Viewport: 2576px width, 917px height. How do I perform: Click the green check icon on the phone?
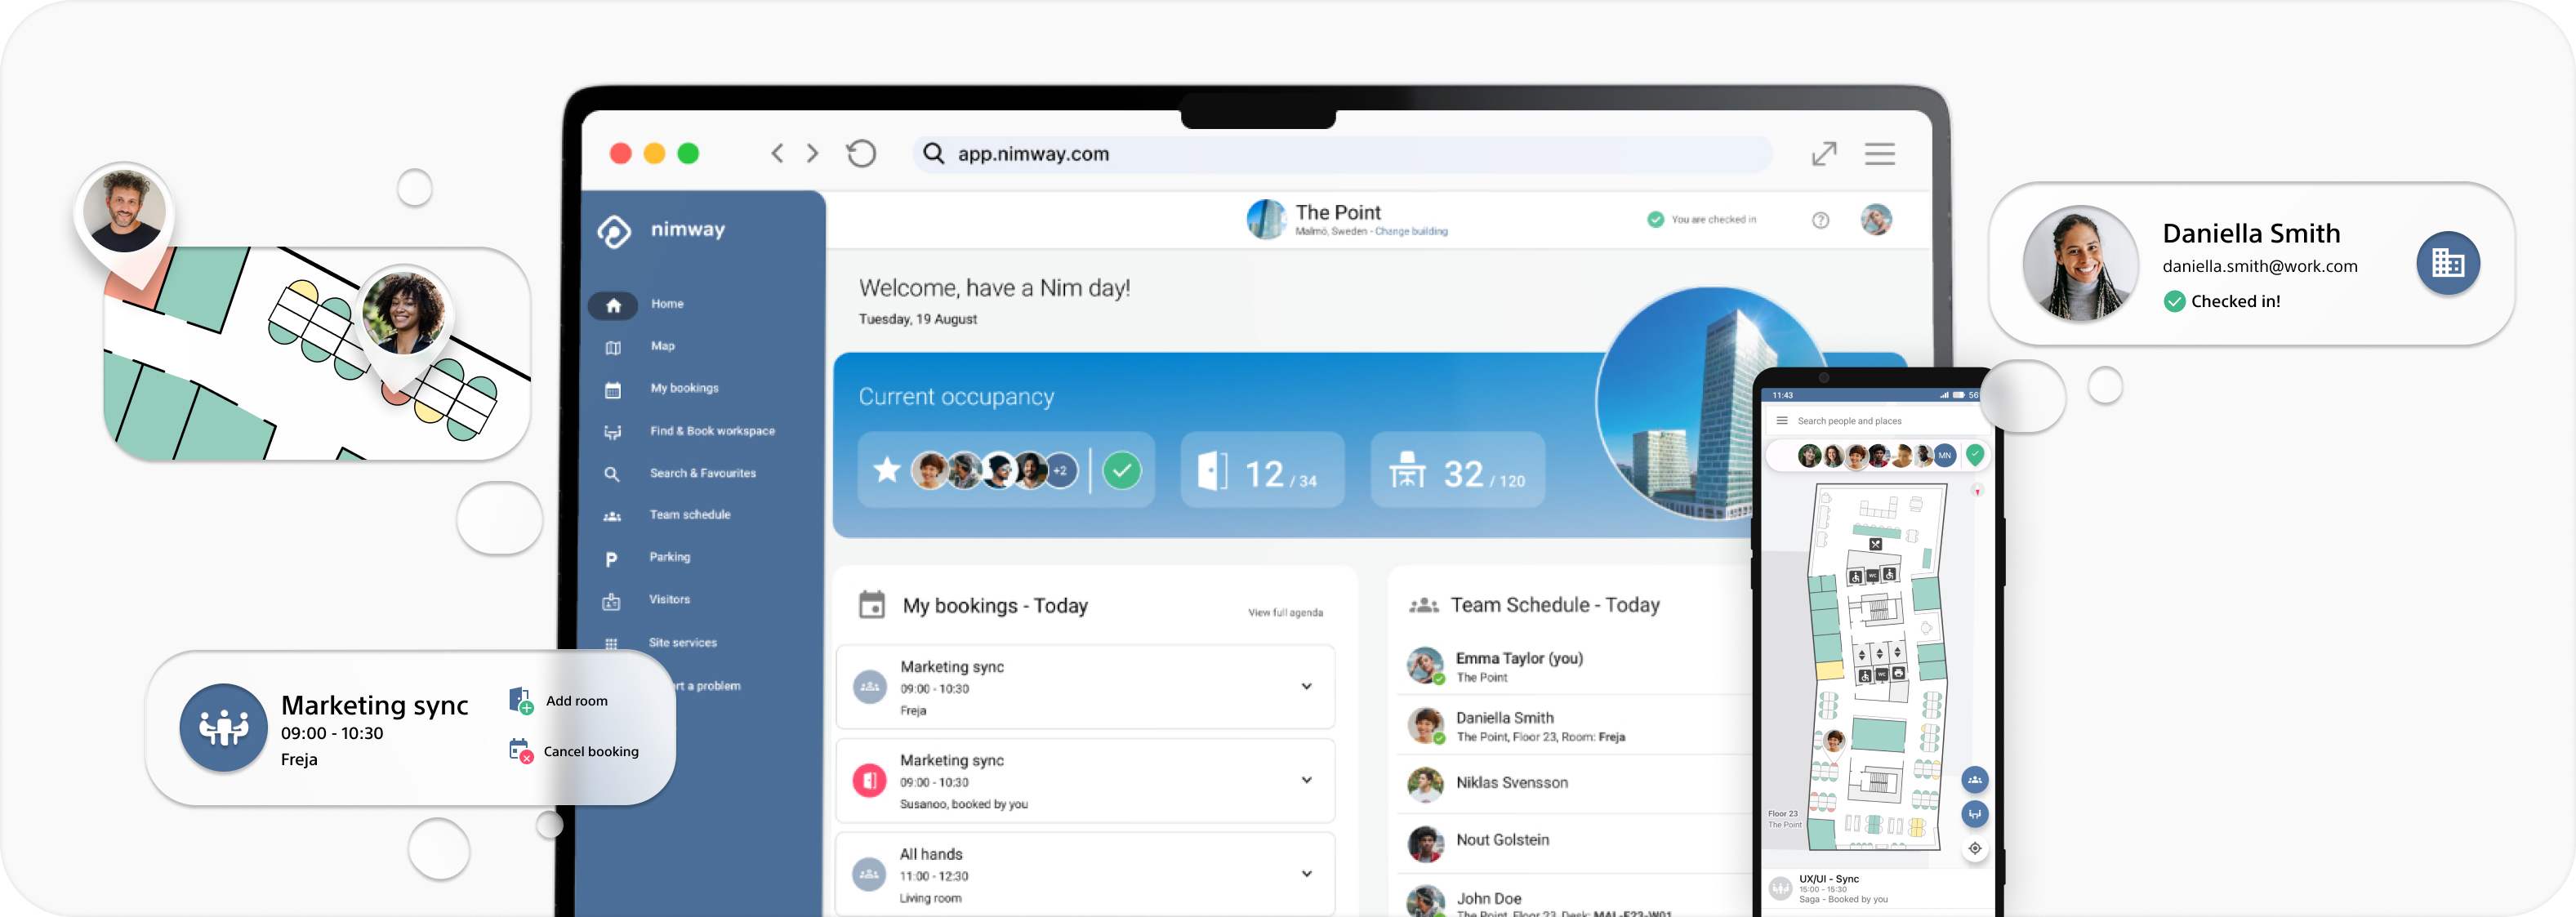(1974, 455)
